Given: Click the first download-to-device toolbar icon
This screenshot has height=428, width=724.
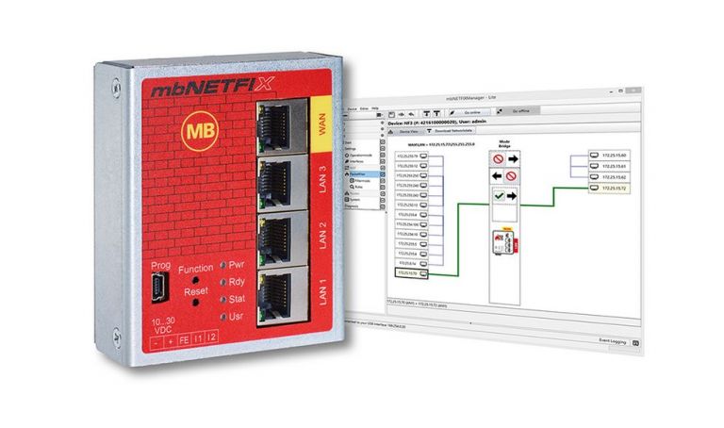Looking at the screenshot, I should (x=427, y=114).
